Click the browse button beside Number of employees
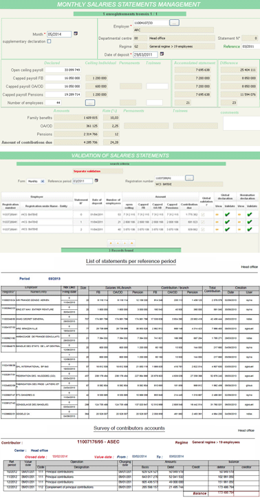The width and height of the screenshot is (260, 500). pyautogui.click(x=90, y=103)
